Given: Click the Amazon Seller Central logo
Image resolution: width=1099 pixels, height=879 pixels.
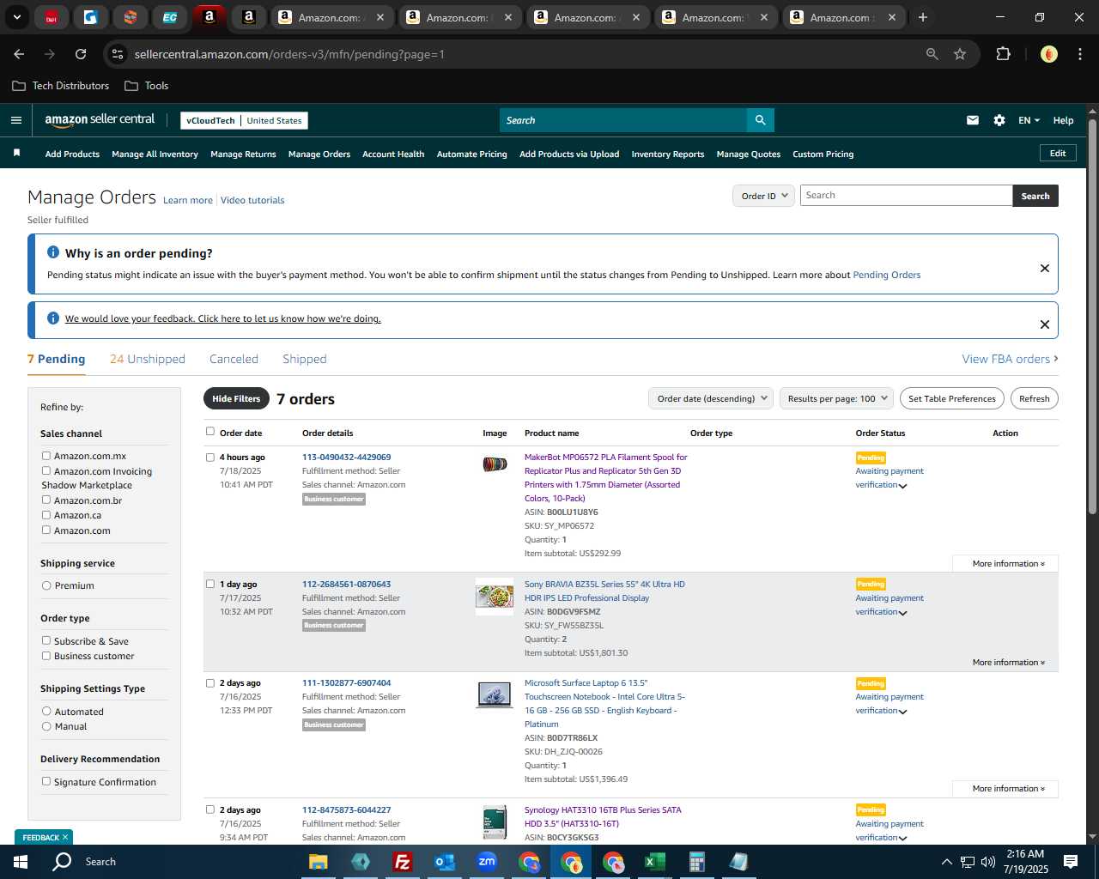Looking at the screenshot, I should pyautogui.click(x=100, y=120).
